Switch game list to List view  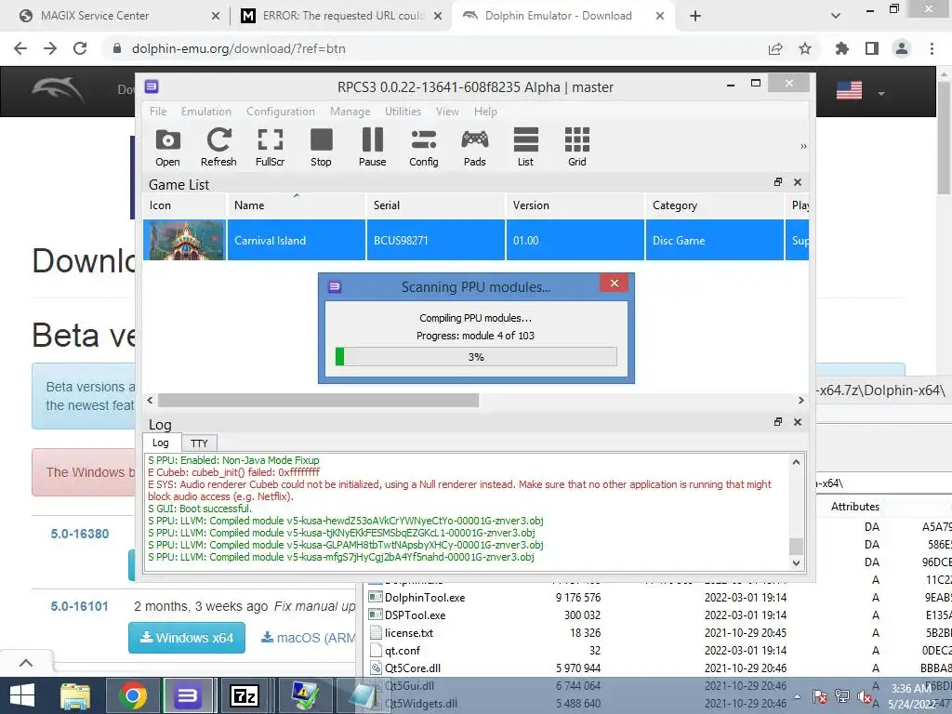tap(526, 148)
